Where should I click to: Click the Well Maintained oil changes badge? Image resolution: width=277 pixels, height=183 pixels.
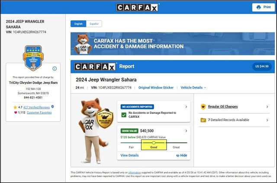point(105,118)
